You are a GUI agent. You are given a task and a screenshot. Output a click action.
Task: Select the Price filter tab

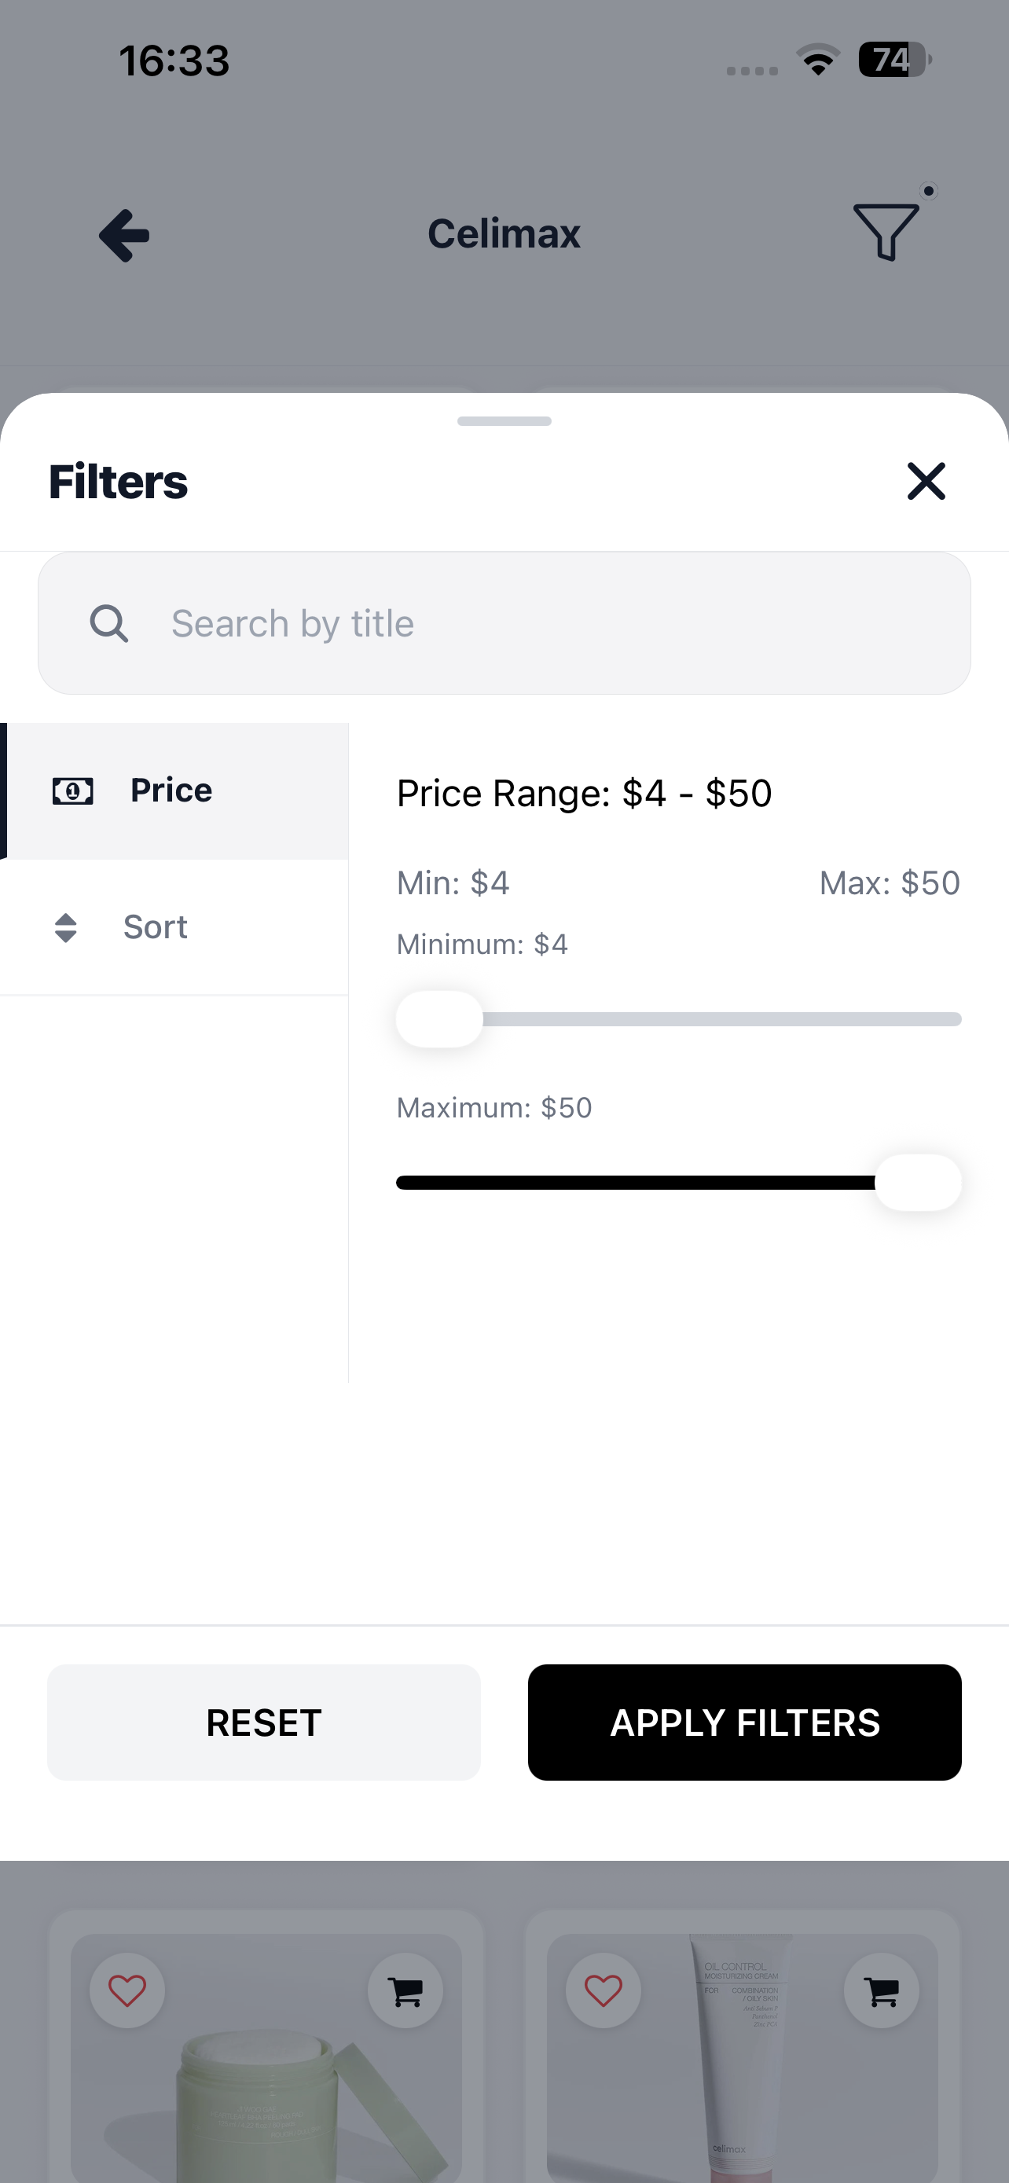174,791
